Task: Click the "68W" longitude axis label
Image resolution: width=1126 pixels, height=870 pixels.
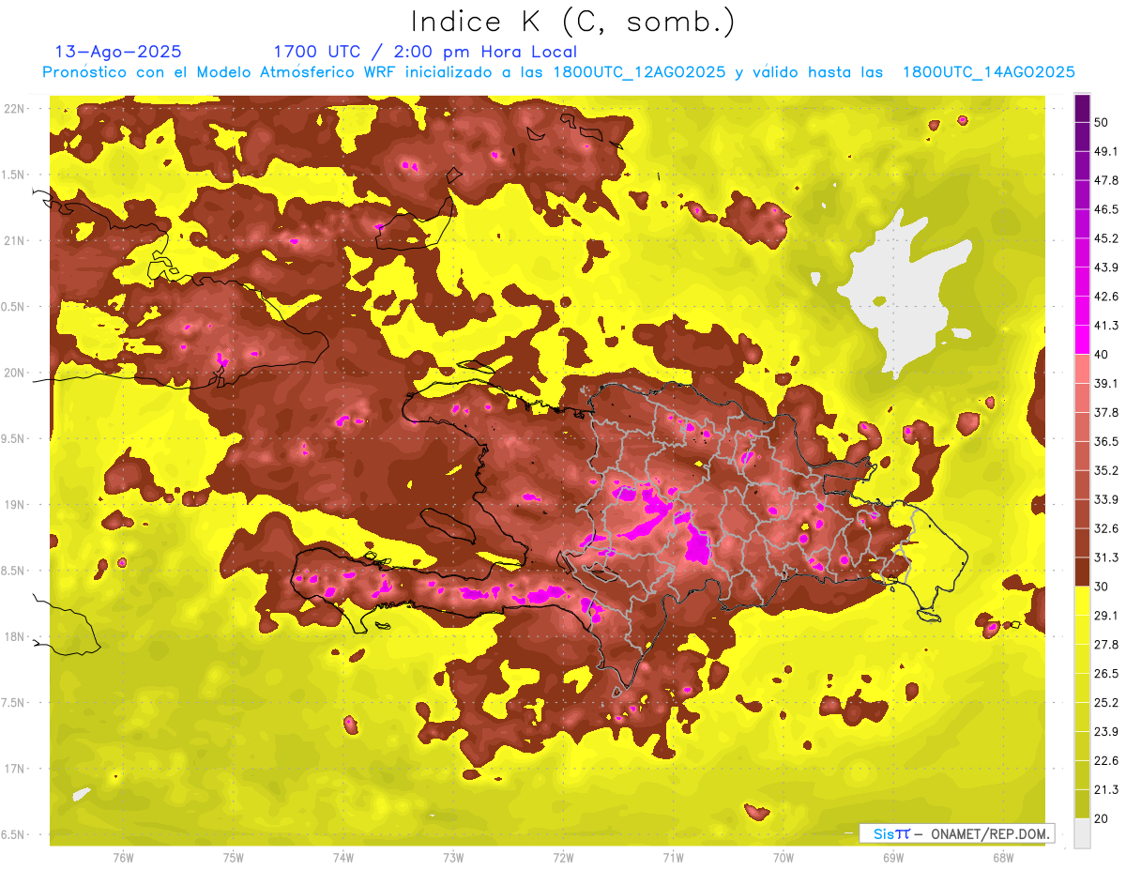Action: click(x=1002, y=858)
